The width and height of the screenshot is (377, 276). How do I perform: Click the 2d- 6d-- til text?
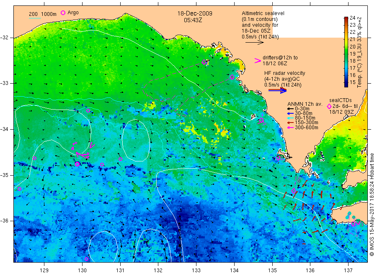tap(345, 106)
